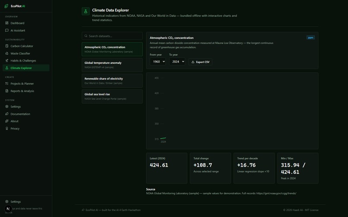
Task: Open Habits & Challenges section
Action: [x=26, y=60]
